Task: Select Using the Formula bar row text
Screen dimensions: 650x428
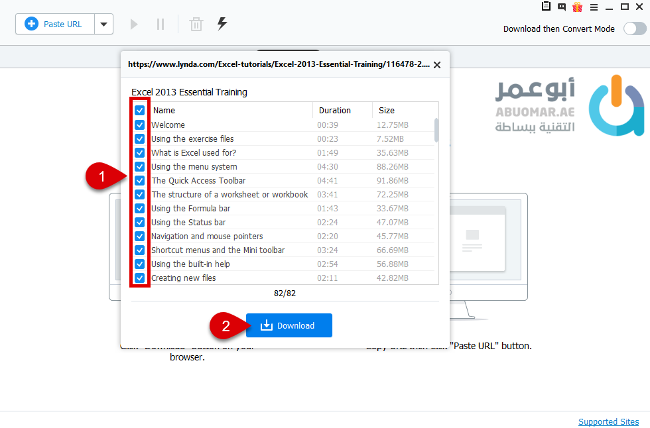Action: tap(191, 208)
